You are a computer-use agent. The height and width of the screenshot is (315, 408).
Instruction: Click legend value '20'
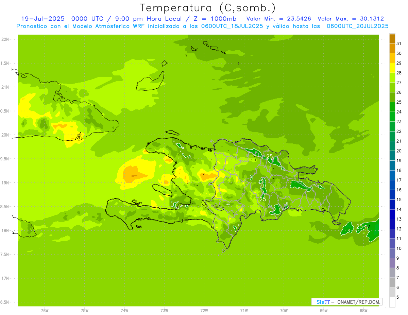399,151
